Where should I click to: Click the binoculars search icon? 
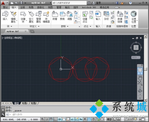click(x=89, y=3)
